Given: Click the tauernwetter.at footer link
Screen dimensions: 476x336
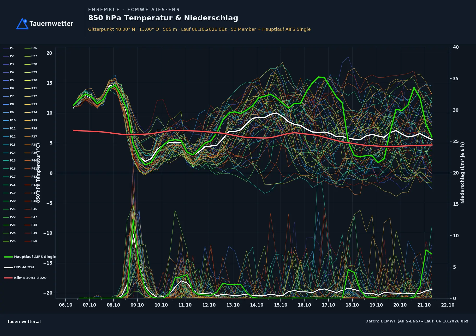Looking at the screenshot, I should click(x=25, y=321).
